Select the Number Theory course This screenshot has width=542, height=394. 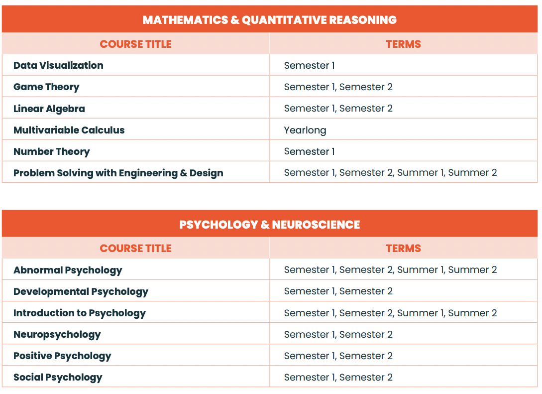pyautogui.click(x=52, y=151)
